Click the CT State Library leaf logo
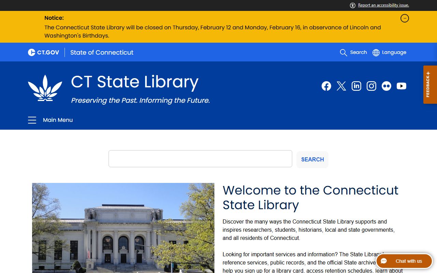Screen dimensions: 437x273 point(45,88)
